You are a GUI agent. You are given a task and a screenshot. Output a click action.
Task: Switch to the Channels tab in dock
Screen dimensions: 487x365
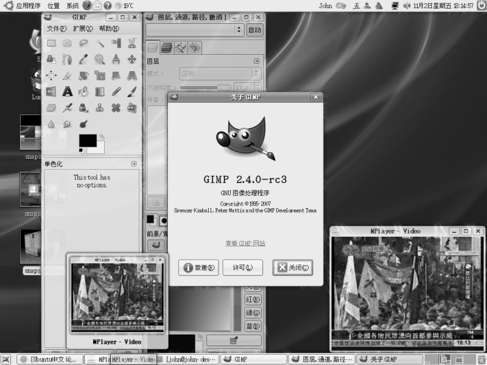[x=167, y=47]
